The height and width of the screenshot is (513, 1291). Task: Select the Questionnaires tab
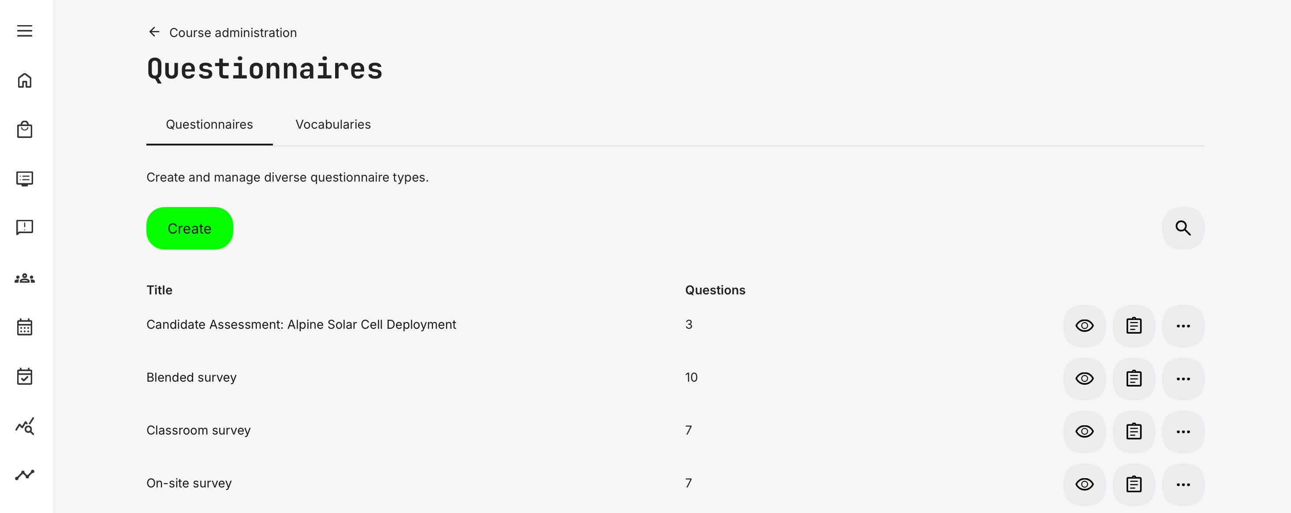pyautogui.click(x=209, y=124)
